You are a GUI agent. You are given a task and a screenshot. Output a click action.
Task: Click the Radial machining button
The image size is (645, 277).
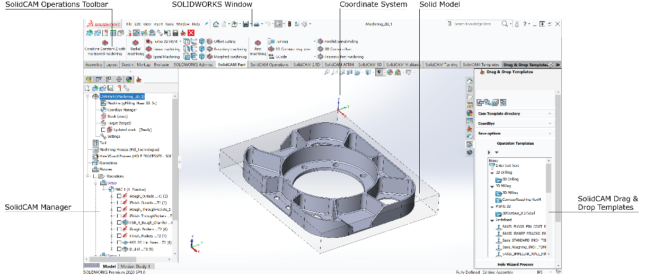click(135, 48)
